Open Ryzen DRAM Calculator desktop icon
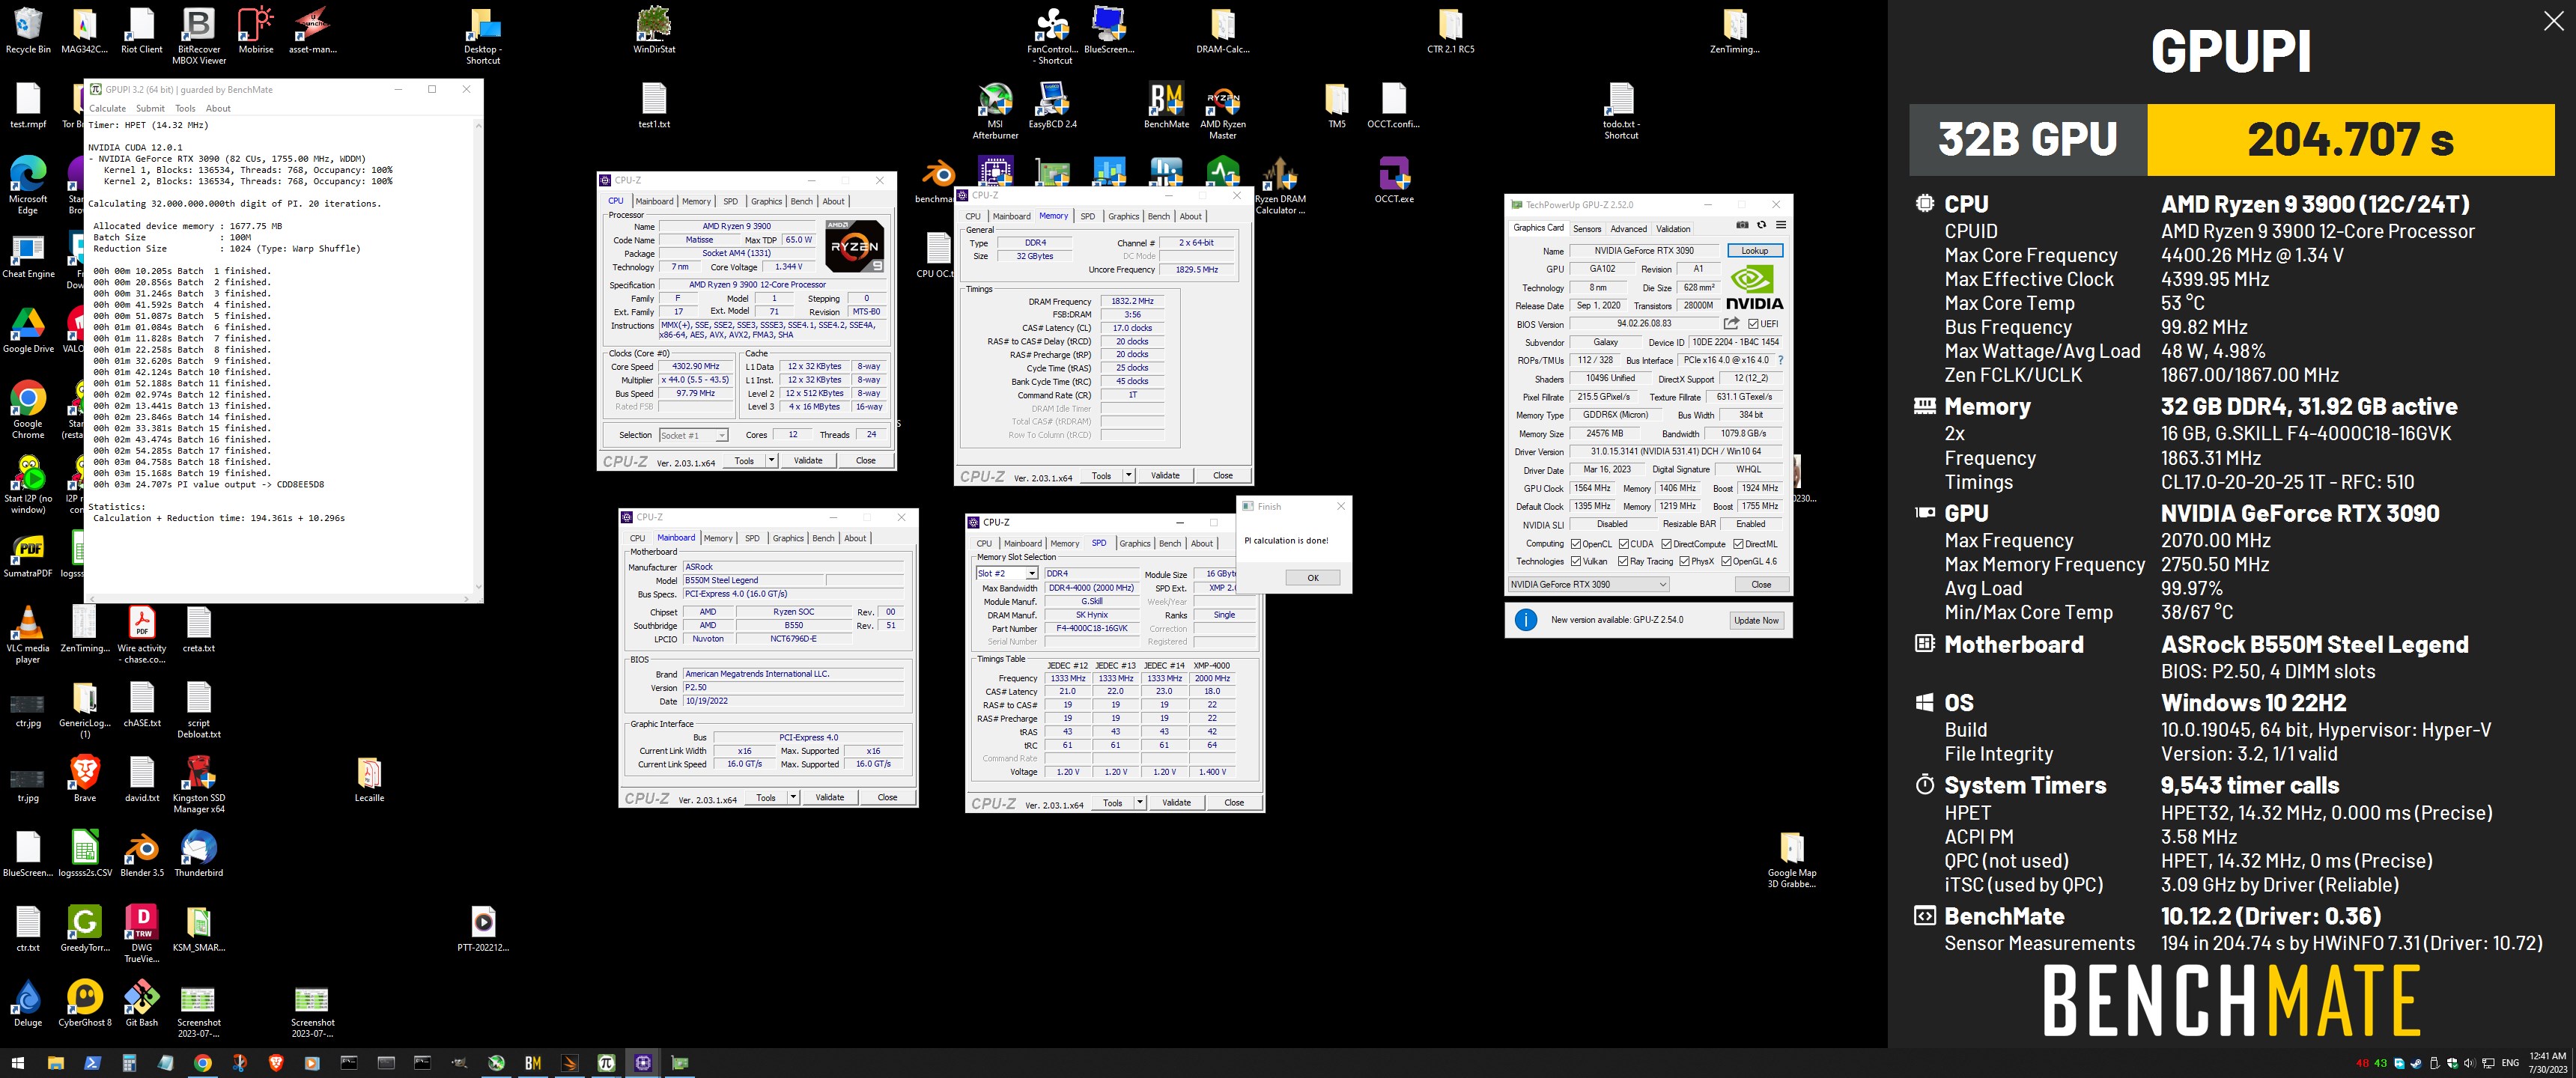2576x1078 pixels. [x=1280, y=185]
